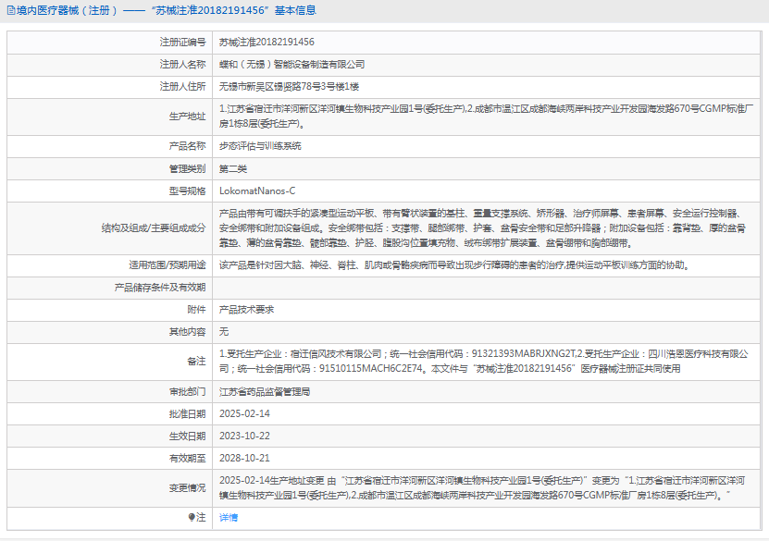Select model value LokomatNanos-C
This screenshot has height=541, width=769.
point(257,191)
